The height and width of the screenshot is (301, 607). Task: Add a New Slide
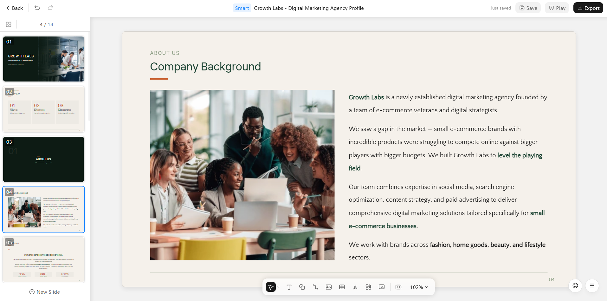click(45, 292)
